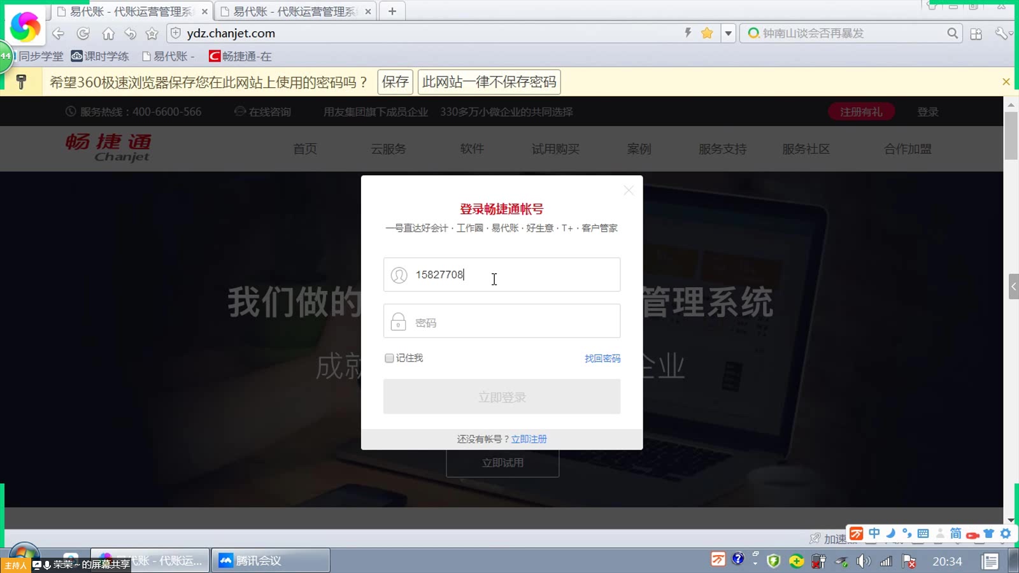The image size is (1019, 573).
Task: Click the 立即试用 button behind dialog
Action: click(502, 463)
